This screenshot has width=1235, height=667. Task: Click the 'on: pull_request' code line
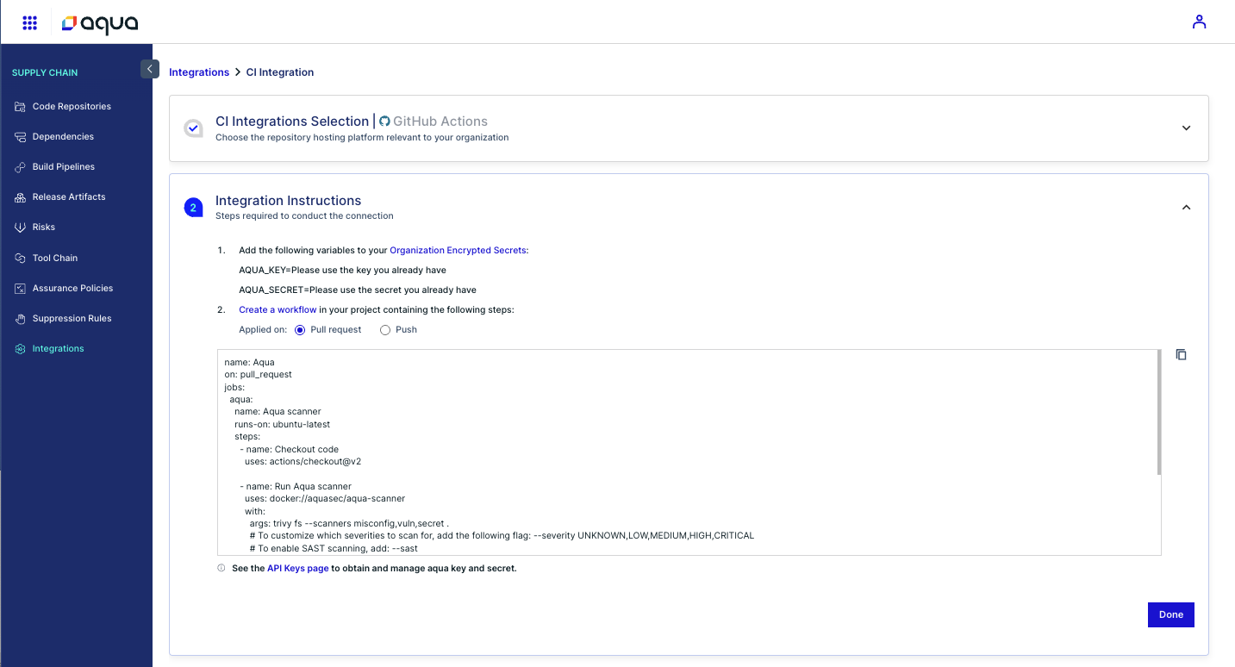click(258, 375)
